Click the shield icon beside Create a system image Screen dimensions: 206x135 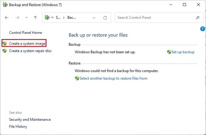5,44
